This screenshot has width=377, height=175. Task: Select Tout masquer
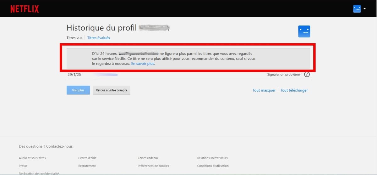click(x=264, y=90)
